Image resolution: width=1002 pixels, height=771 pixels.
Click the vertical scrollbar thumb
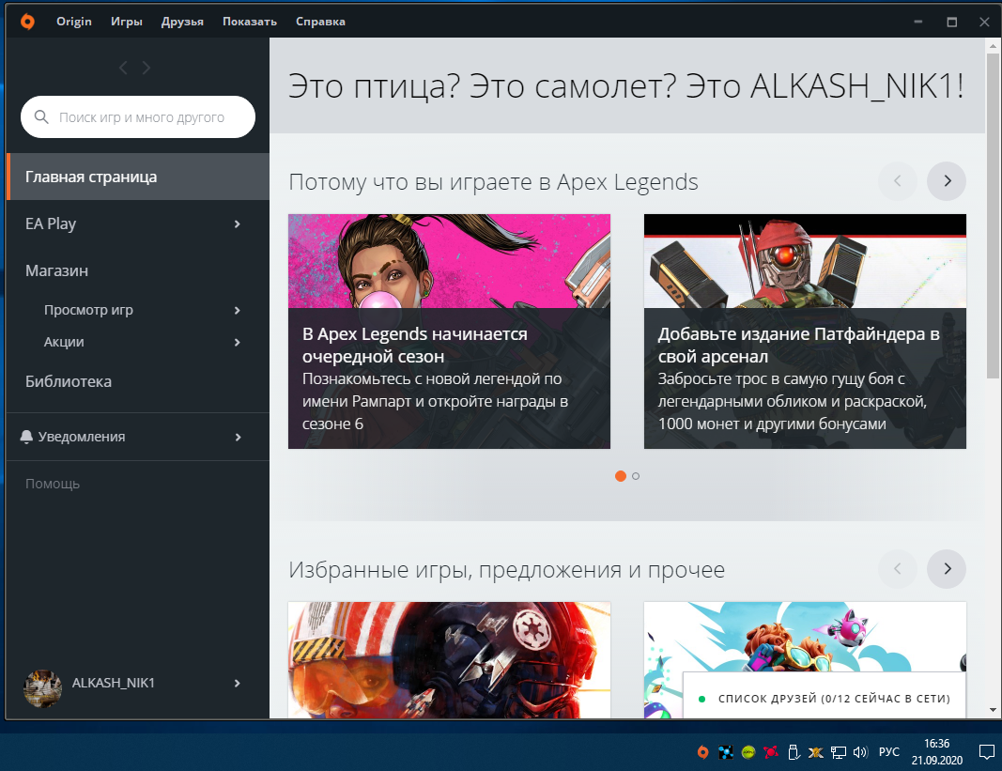tap(993, 215)
